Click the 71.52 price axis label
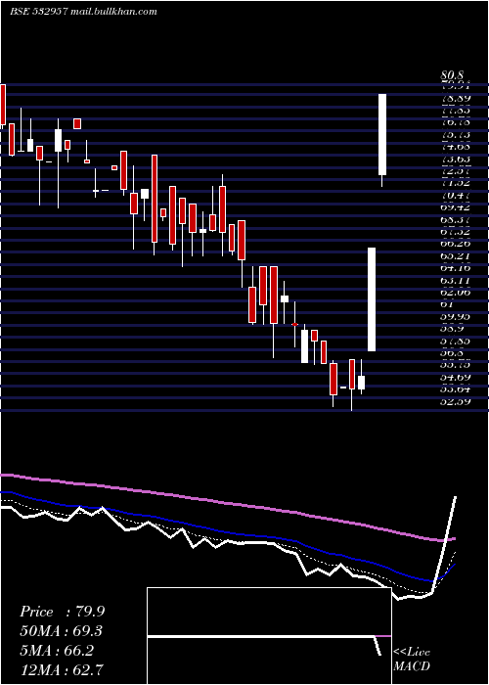This screenshot has width=489, height=685. click(x=456, y=183)
